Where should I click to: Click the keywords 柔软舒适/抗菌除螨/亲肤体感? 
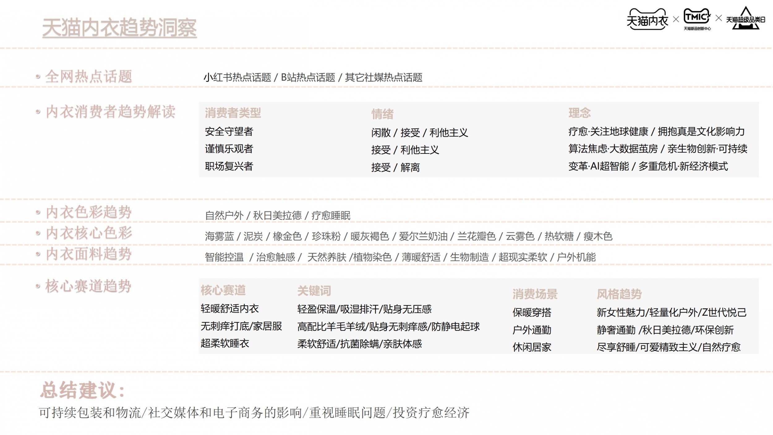(359, 344)
